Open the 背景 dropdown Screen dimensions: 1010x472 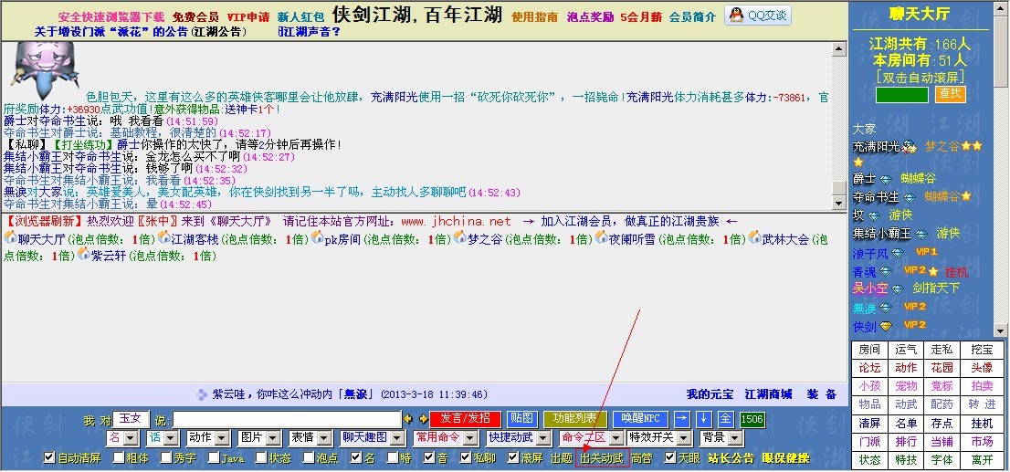coord(722,438)
